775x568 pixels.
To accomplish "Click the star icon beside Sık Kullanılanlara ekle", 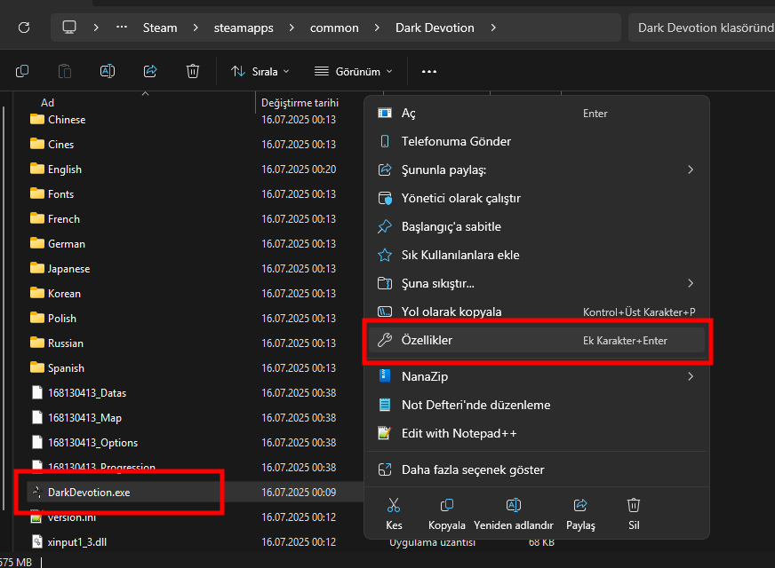I will tap(385, 255).
